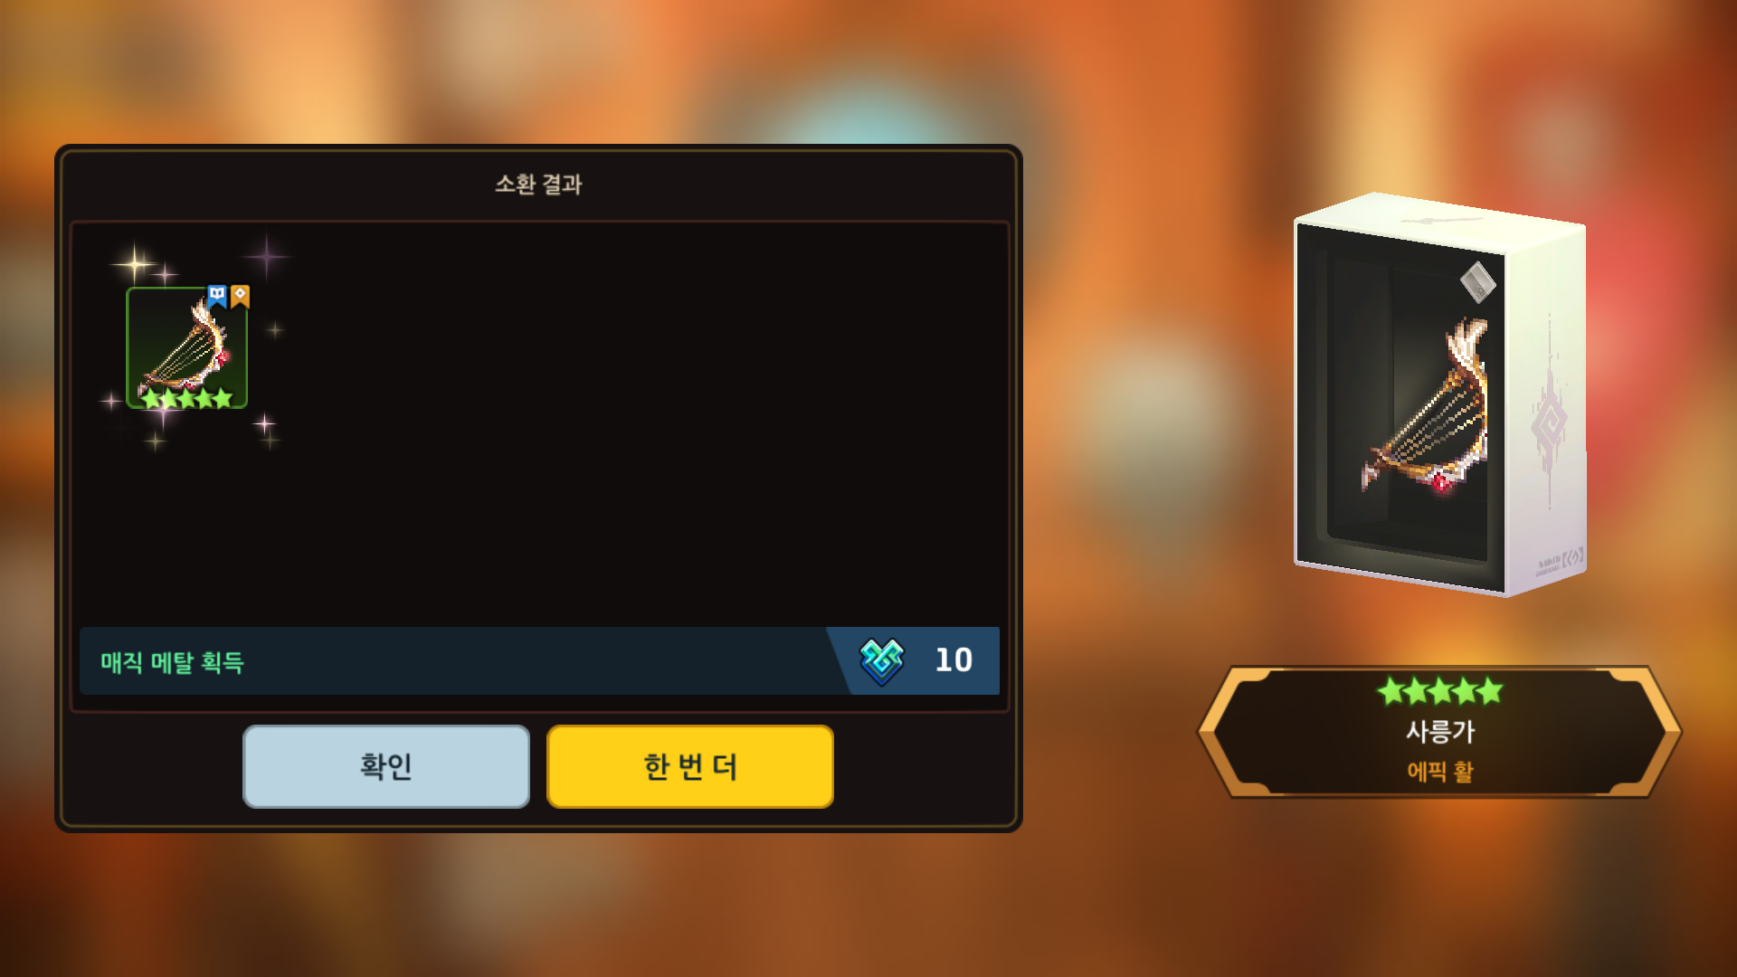Click the 매직 메탈 획득 label

point(172,662)
